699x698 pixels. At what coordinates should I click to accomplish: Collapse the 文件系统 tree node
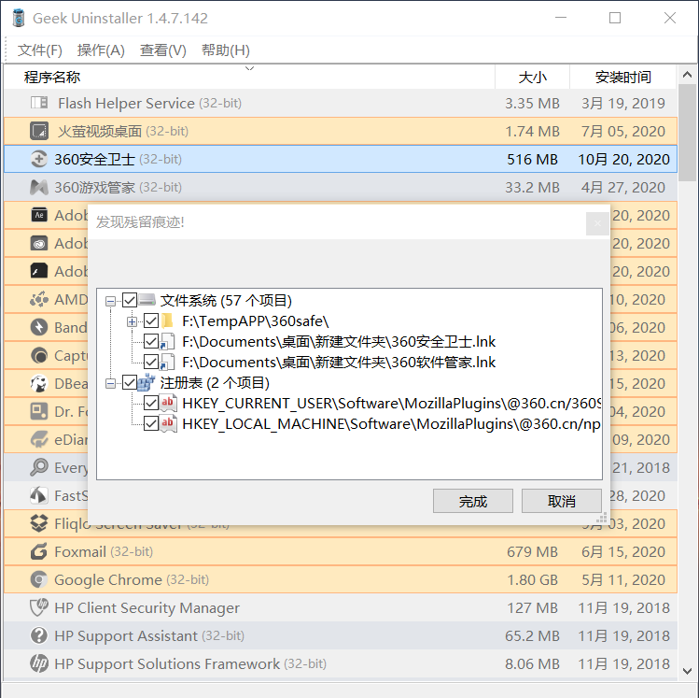pos(110,301)
